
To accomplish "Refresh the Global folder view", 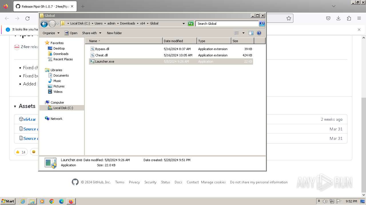I will coord(191,24).
